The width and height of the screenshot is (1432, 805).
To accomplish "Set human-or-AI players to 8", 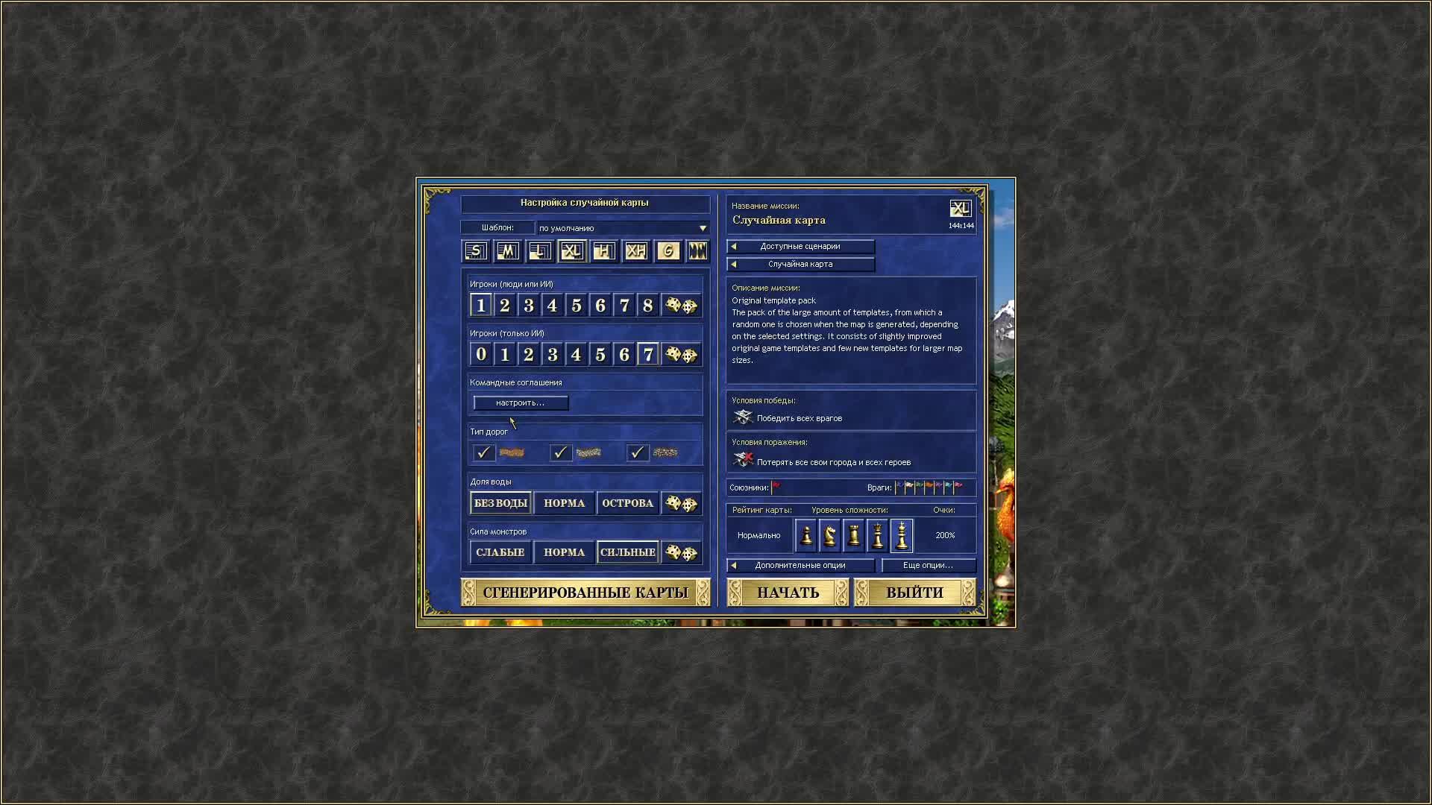I will click(648, 306).
